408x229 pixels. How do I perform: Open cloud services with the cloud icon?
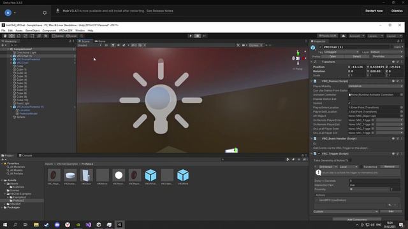pos(343,36)
